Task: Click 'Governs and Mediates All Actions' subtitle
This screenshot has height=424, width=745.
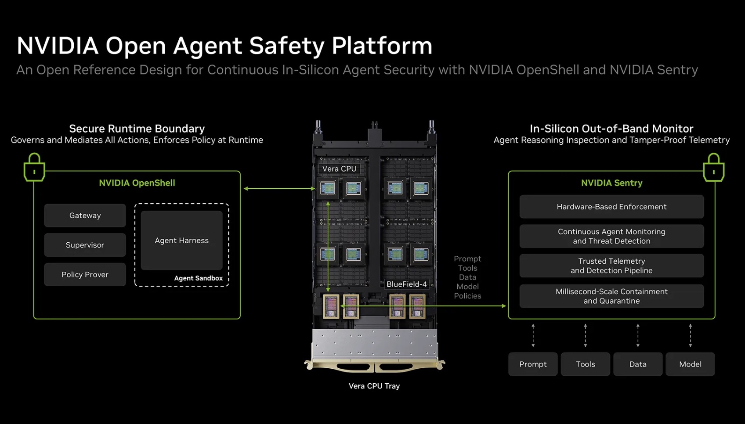Action: coord(137,140)
